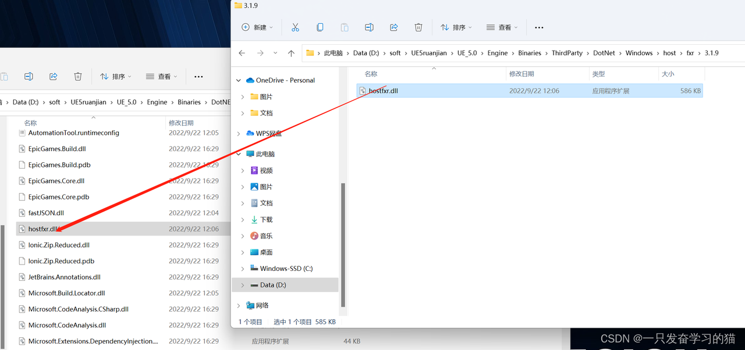Sort by 类型 column in 3.1.9 window
Screen dimensions: 745x350
[x=598, y=74]
